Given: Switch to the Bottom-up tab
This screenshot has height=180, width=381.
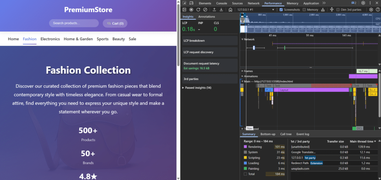Looking at the screenshot, I should click(268, 134).
